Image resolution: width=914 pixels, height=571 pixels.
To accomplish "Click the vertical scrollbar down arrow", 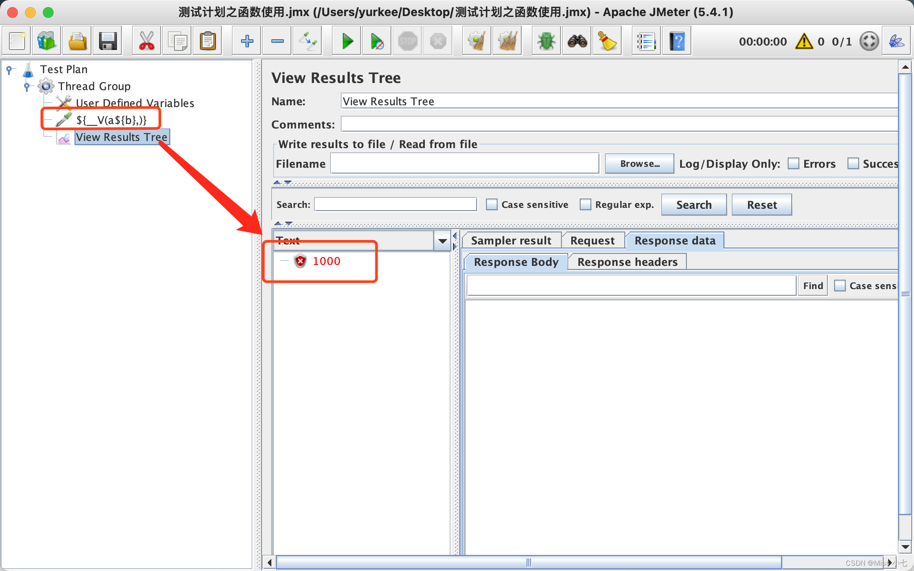I will (x=905, y=546).
